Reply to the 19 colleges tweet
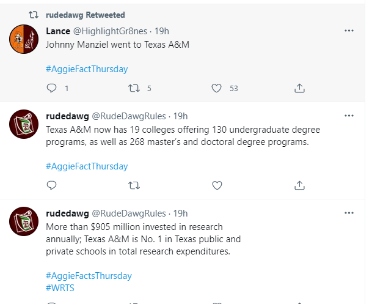 [51, 185]
